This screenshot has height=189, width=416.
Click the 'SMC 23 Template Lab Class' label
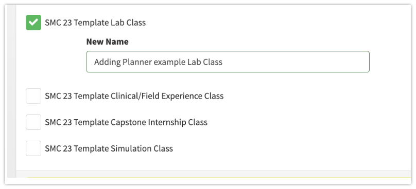coord(95,23)
